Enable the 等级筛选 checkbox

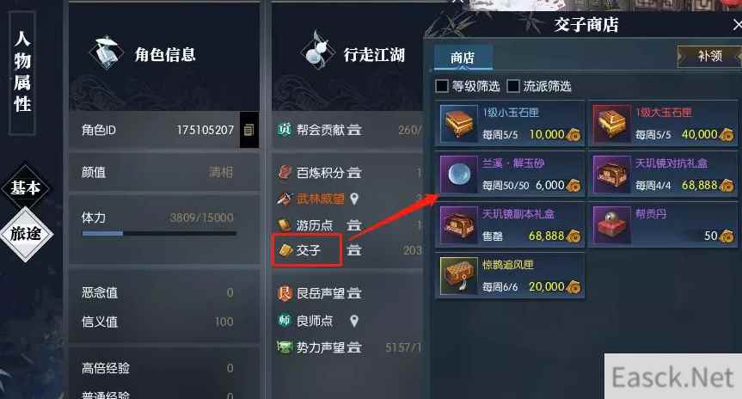442,86
